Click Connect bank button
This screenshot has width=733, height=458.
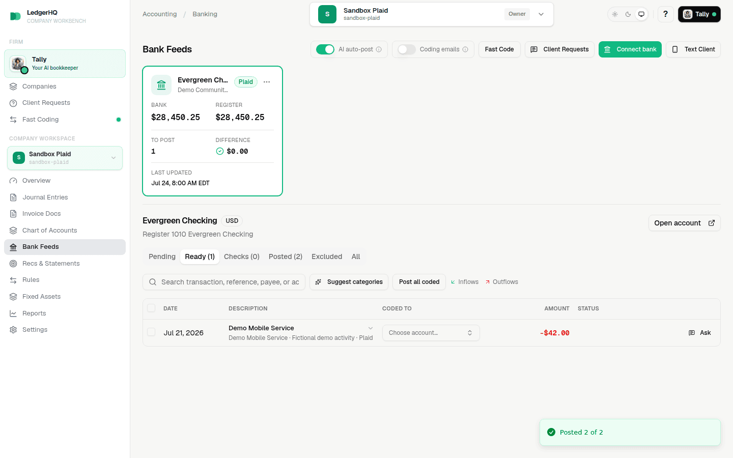630,49
